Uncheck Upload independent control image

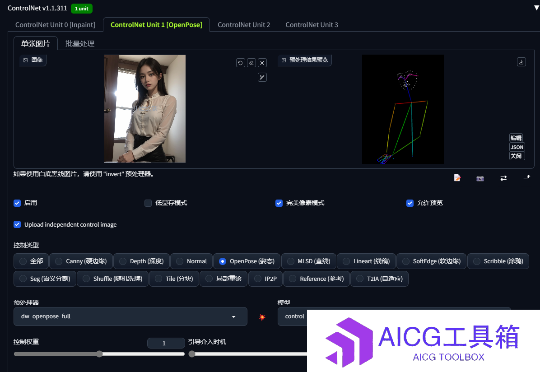[x=17, y=224]
